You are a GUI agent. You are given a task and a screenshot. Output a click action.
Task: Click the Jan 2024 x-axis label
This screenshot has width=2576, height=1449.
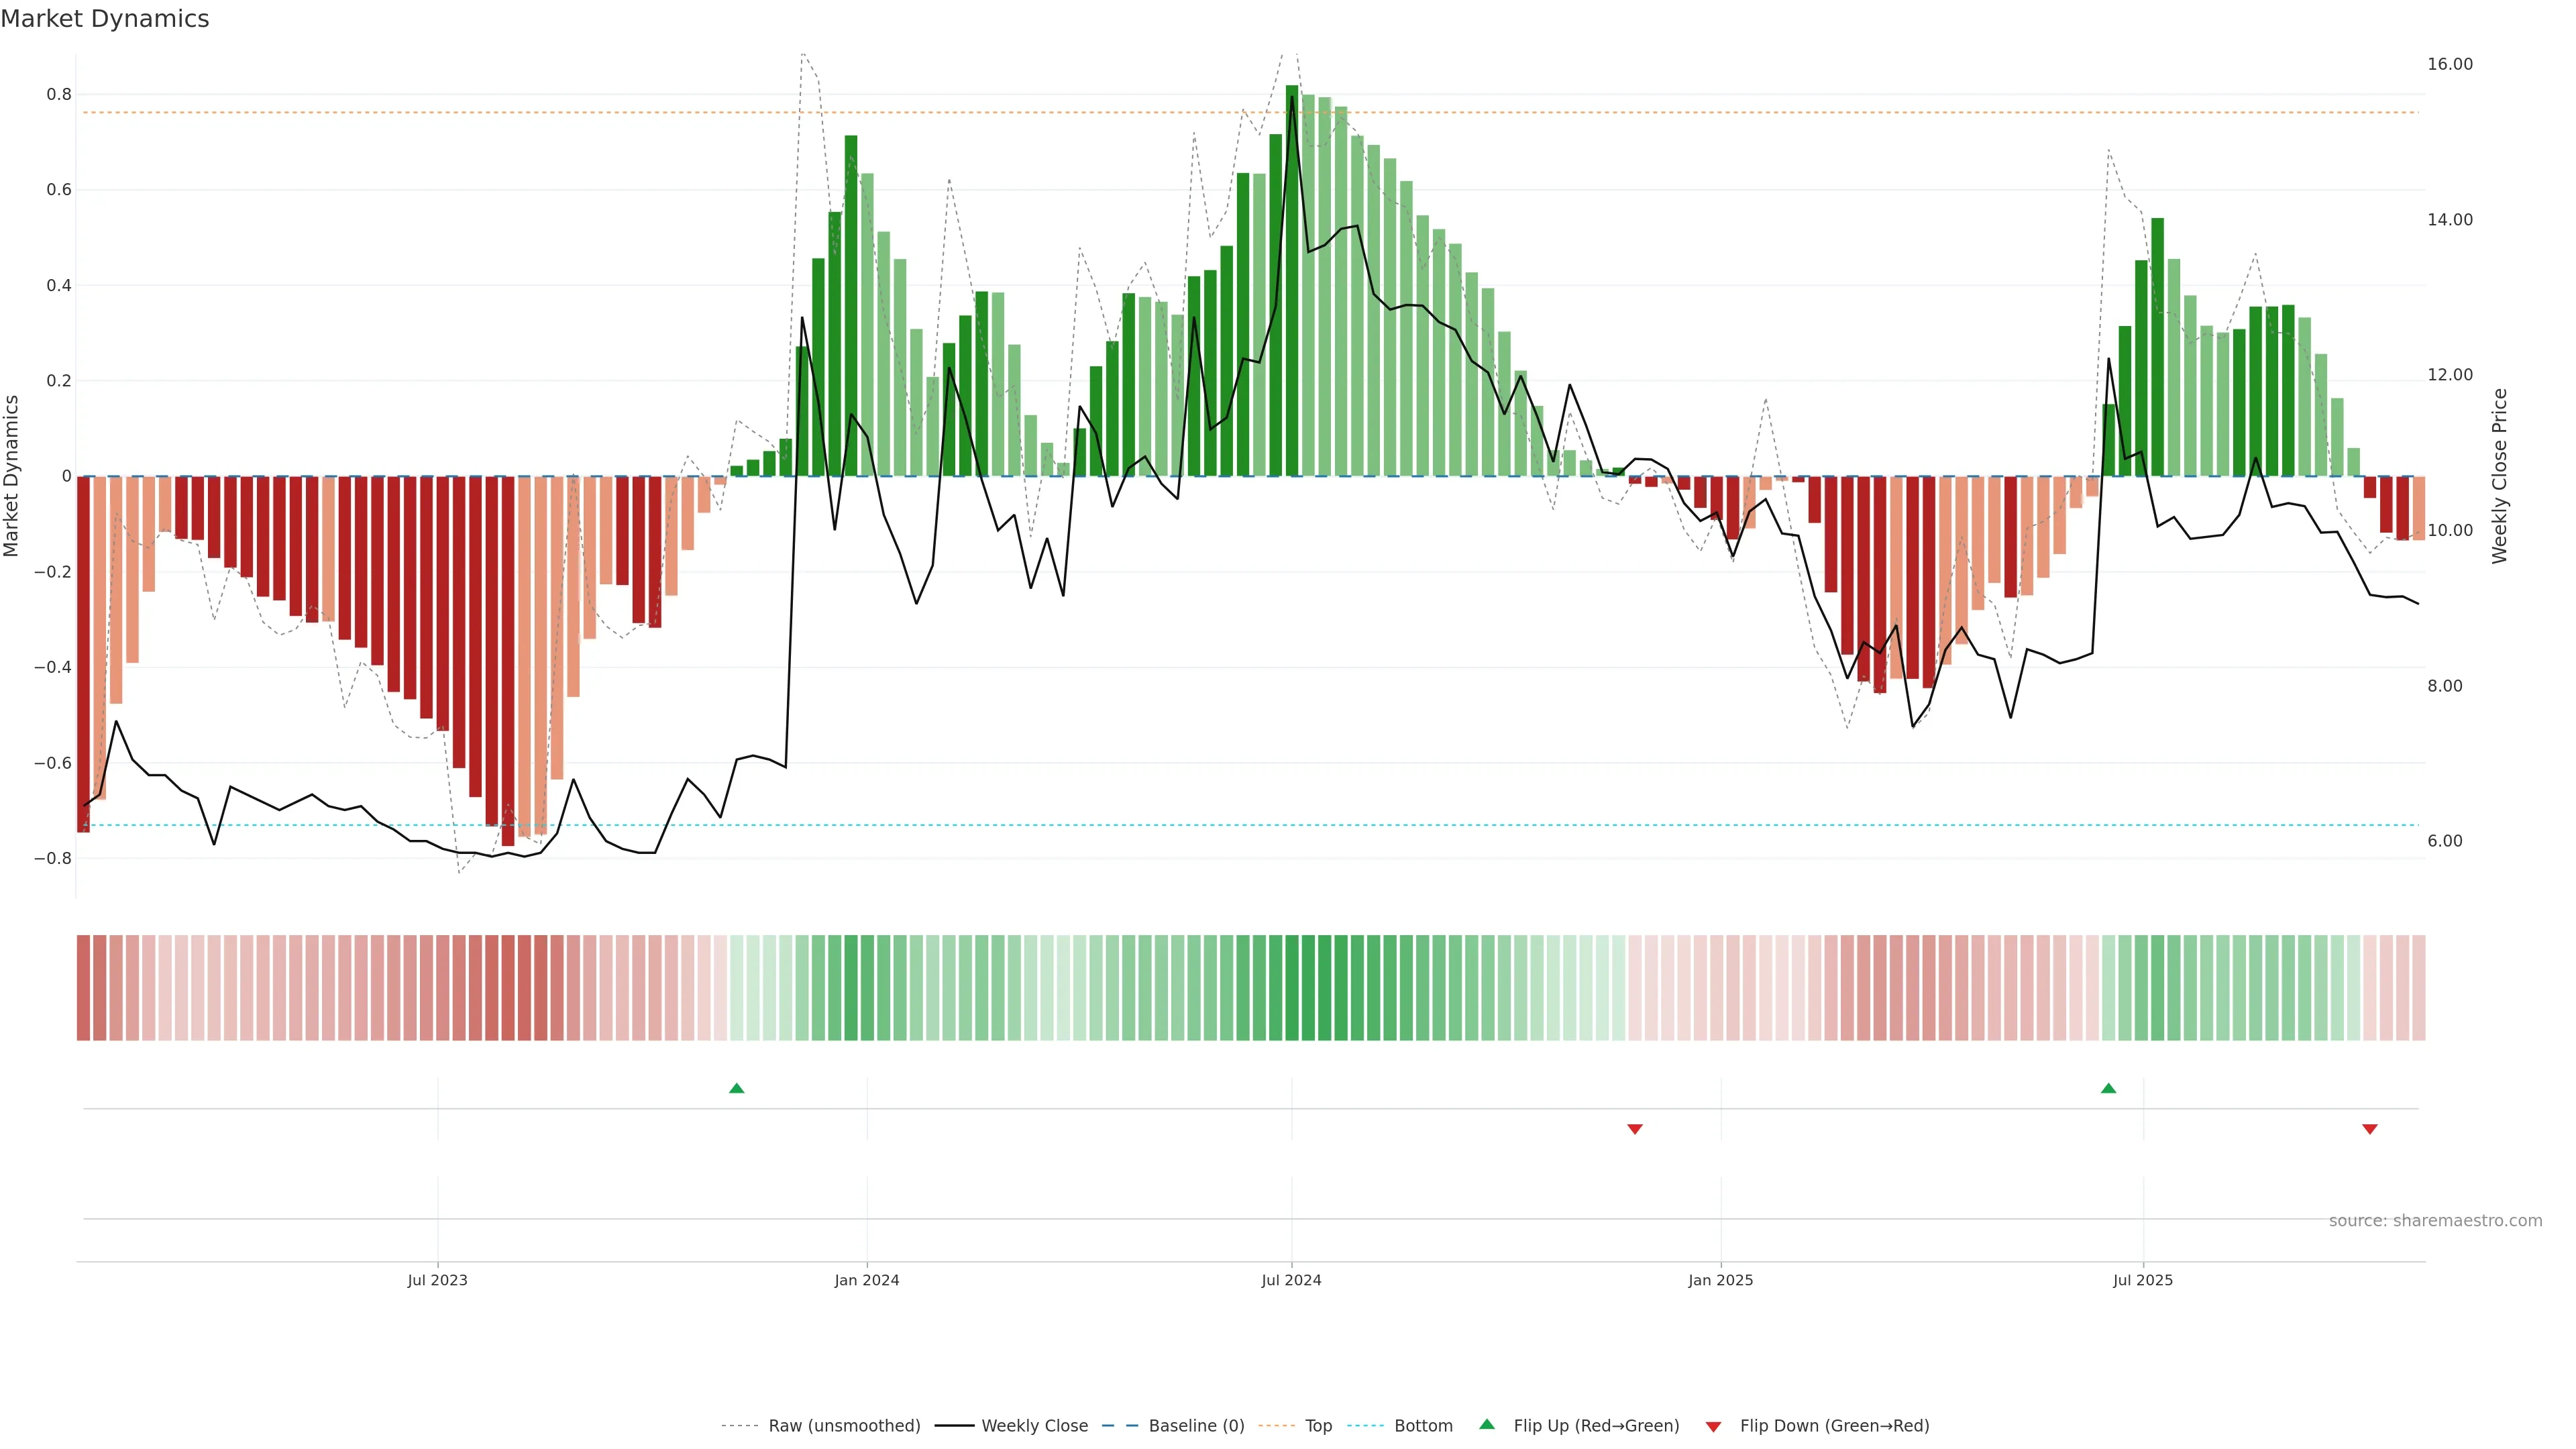pos(867,1280)
